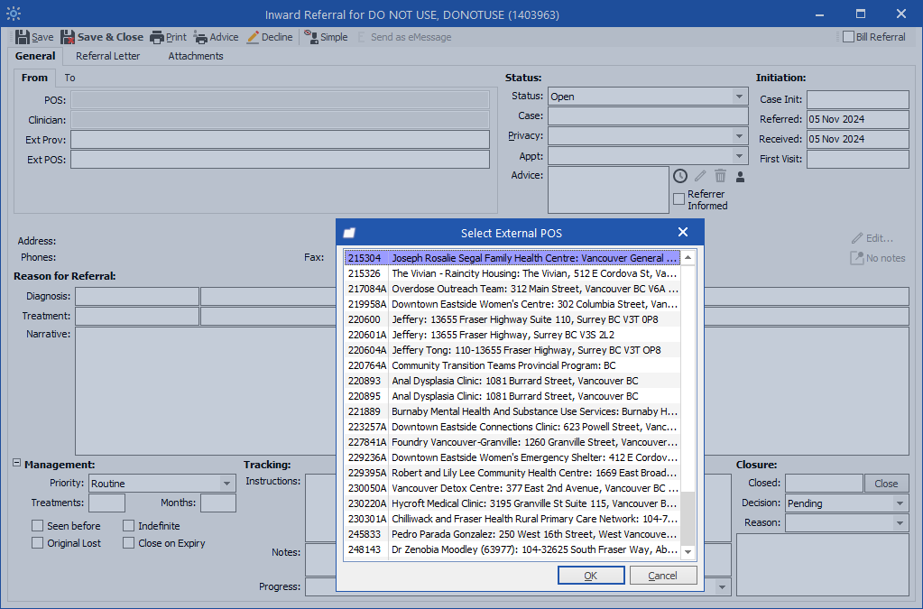Switch to the Attachments tab
923x609 pixels.
pos(195,56)
